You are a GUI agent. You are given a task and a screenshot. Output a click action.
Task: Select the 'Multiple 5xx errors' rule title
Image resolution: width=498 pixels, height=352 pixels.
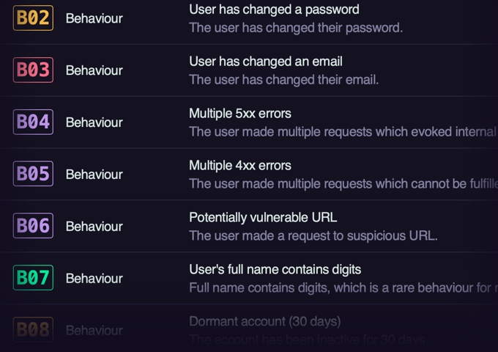(x=239, y=114)
